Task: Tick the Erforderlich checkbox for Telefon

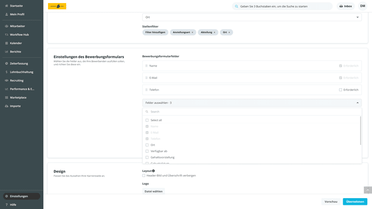Action: pyautogui.click(x=340, y=90)
